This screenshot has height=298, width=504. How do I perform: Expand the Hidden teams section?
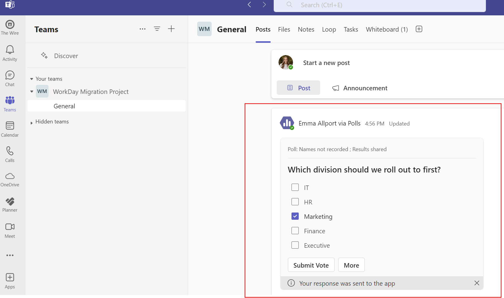pos(32,123)
